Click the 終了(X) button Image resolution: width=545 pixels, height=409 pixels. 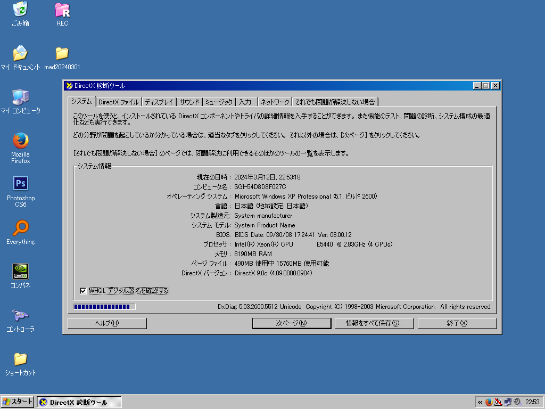click(x=457, y=323)
